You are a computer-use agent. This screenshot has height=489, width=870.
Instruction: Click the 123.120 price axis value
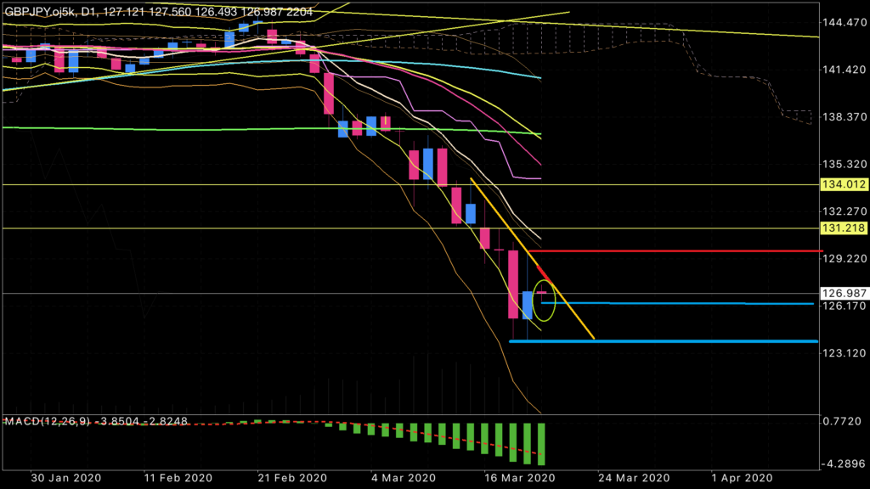(844, 353)
